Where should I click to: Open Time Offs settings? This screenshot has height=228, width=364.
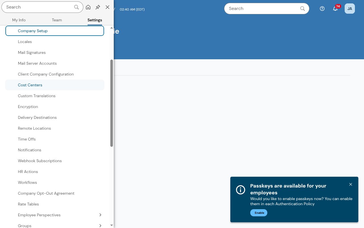pos(55,139)
